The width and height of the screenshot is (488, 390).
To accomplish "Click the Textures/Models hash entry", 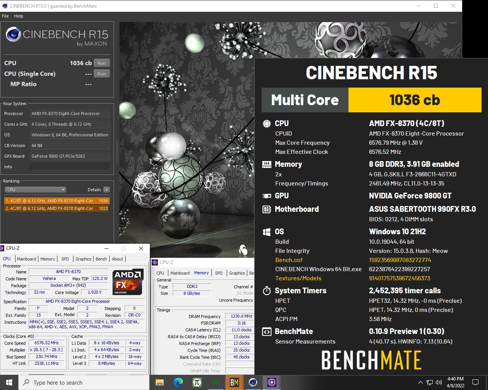I will [400, 278].
